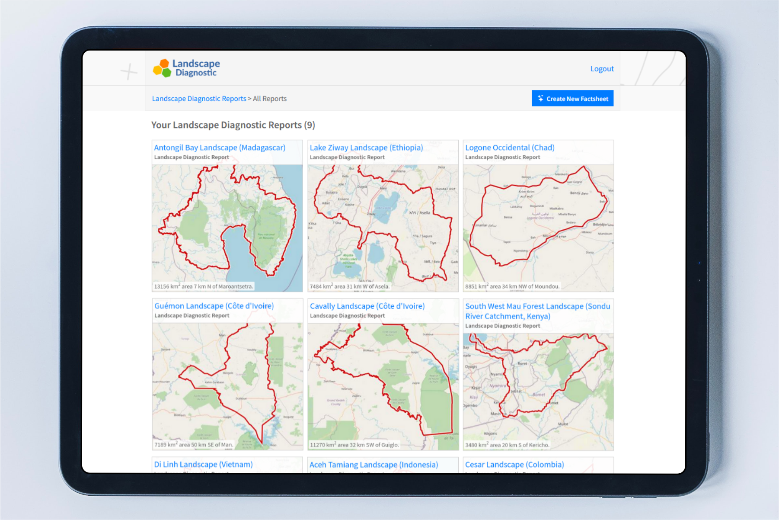This screenshot has height=520, width=779.
Task: Click '8851 km² area 34 km NW of Moundou' caption
Action: point(512,286)
